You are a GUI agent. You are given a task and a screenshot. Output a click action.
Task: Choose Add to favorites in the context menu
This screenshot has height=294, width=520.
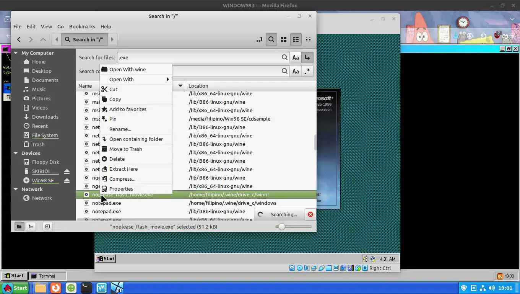click(x=136, y=109)
